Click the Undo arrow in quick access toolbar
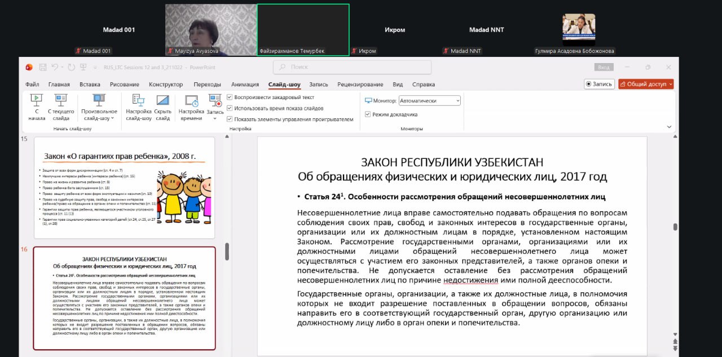Viewport: 722px width, 357px height. pyautogui.click(x=55, y=67)
